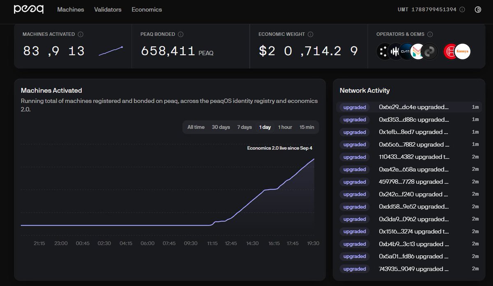Click the 11:15 time axis label
Viewport: 493px width, 286px height.
212,243
